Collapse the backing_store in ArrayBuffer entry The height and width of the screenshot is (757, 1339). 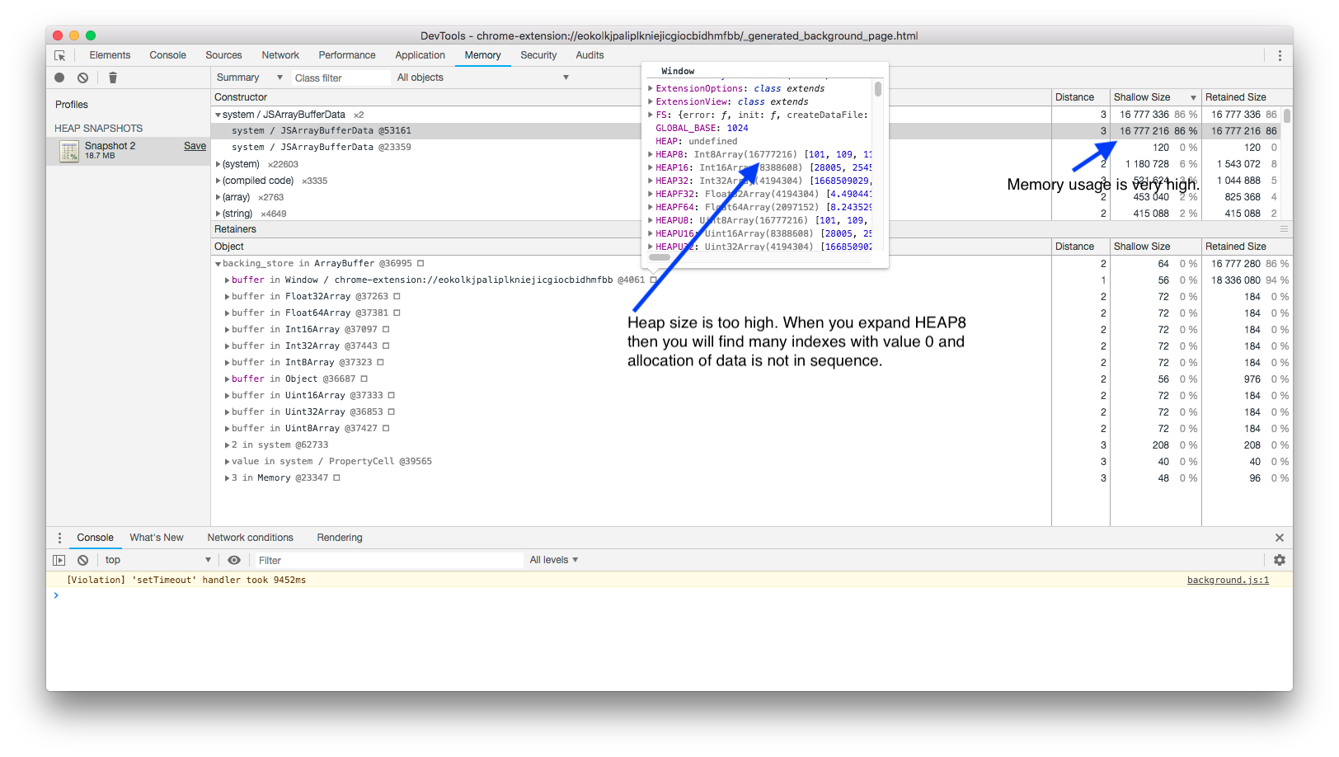pos(218,263)
